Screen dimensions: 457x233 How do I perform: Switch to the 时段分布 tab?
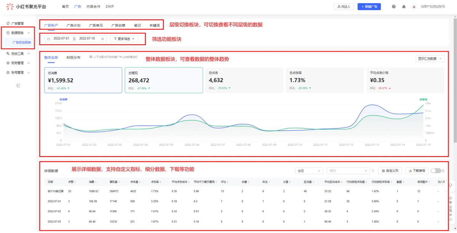tap(73, 57)
